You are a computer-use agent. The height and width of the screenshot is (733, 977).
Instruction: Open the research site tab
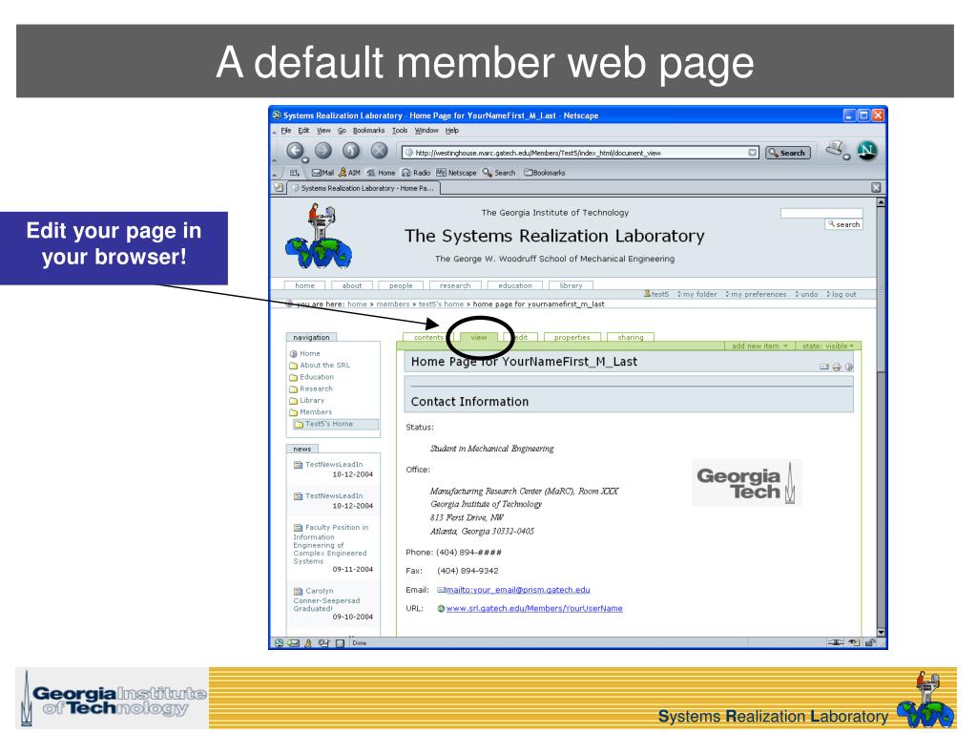(x=455, y=285)
